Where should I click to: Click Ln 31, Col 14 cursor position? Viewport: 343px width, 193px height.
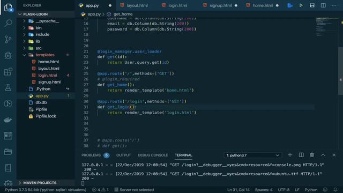click(238, 190)
